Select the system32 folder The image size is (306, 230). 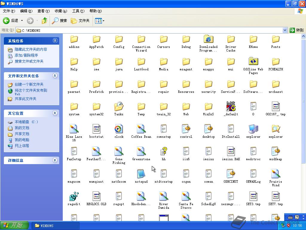click(x=97, y=106)
